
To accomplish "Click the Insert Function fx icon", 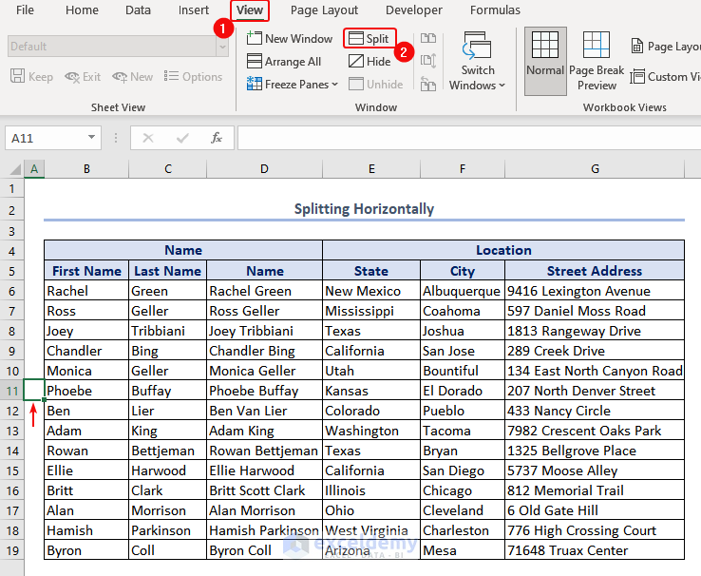I will point(217,138).
